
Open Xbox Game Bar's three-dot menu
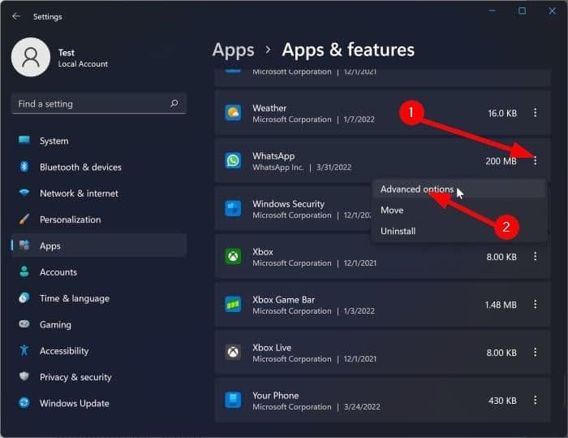[x=535, y=305]
